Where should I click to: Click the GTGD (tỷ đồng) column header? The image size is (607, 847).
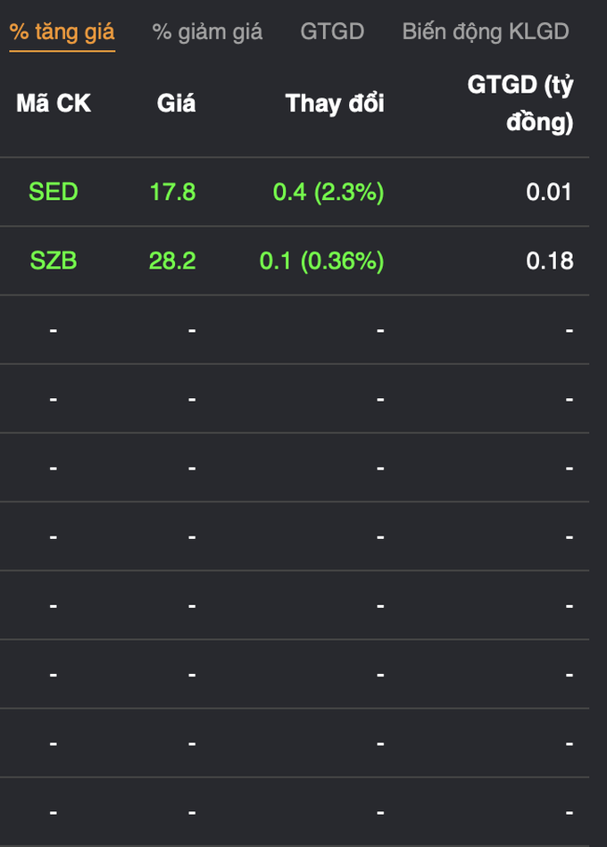(x=520, y=104)
